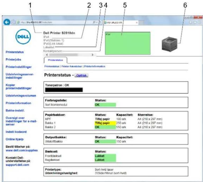Open Udskrivningsserver-indstillinger menu item
This screenshot has height=182, width=203.
(x=20, y=76)
